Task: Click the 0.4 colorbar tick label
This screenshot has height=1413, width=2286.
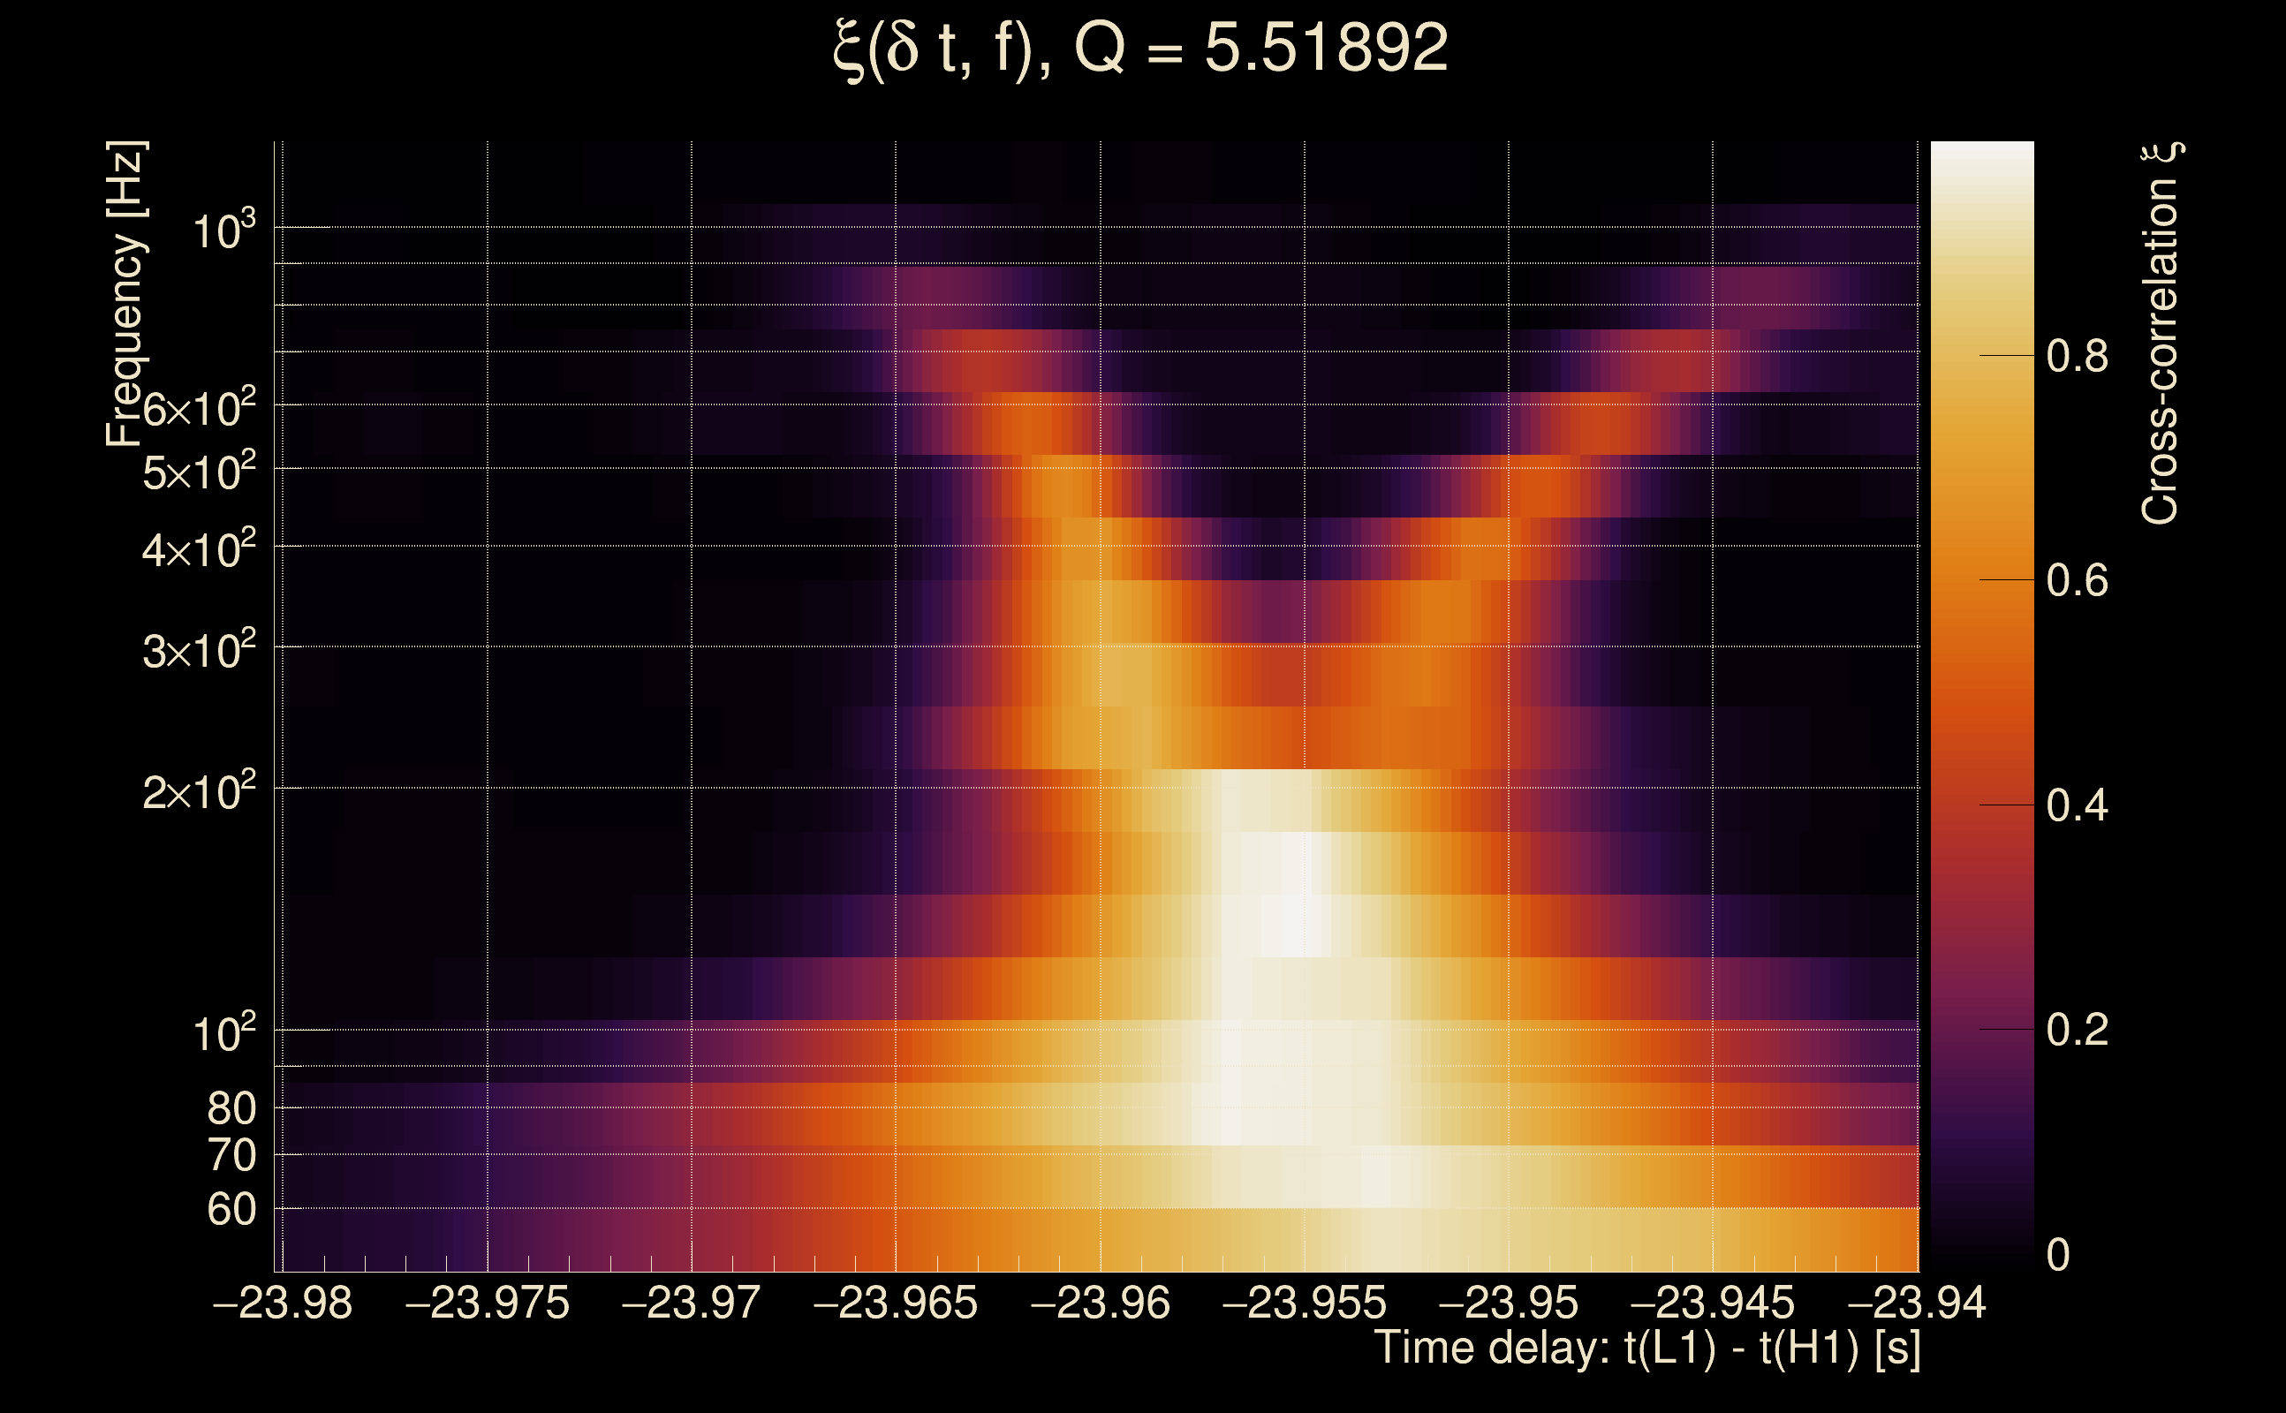Action: point(2078,805)
